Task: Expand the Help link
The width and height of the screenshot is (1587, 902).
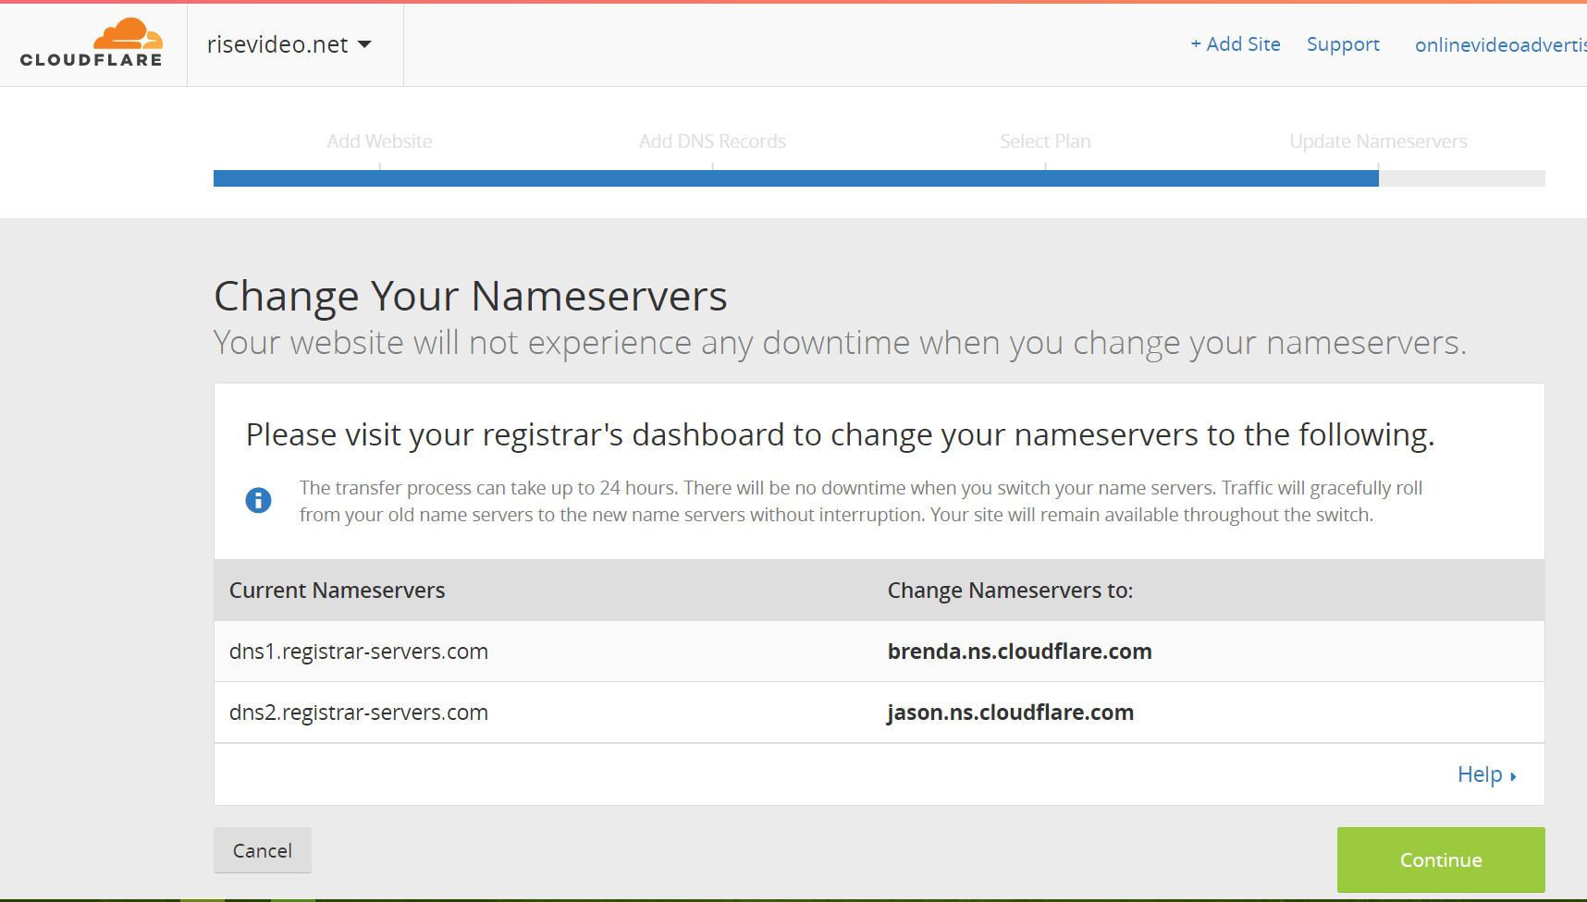Action: click(1486, 774)
